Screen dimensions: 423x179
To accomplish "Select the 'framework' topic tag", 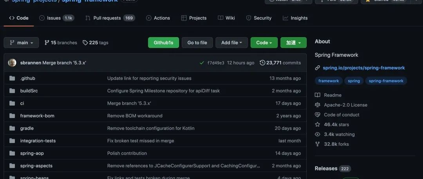I will 329,81.
